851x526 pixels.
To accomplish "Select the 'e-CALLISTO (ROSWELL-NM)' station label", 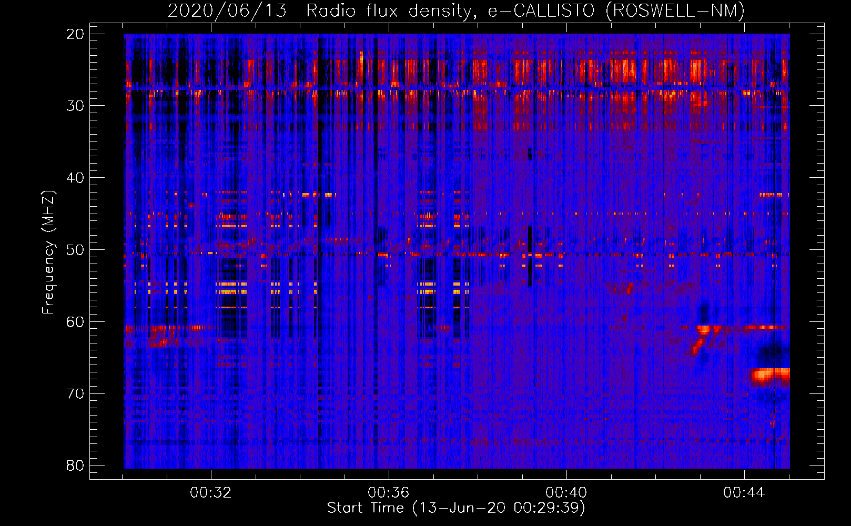I will point(616,11).
